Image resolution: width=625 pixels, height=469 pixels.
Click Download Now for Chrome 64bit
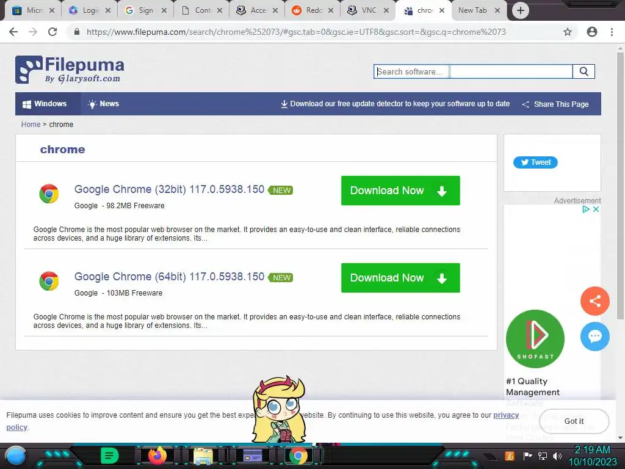[400, 278]
